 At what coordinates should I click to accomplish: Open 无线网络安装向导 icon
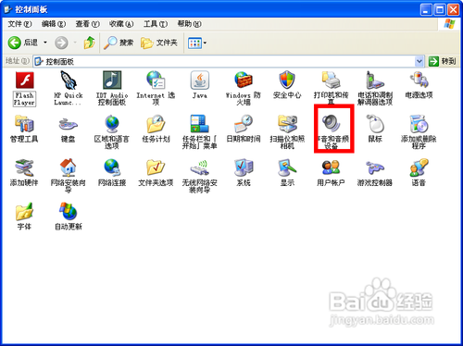[200, 167]
